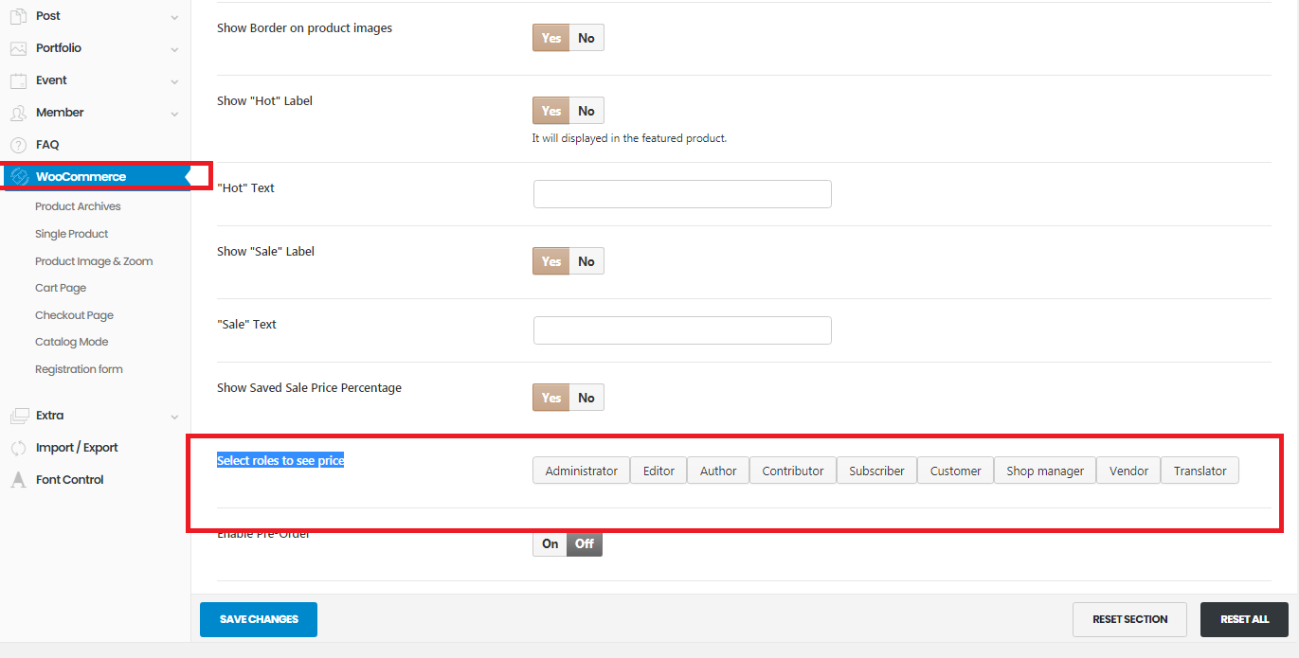
Task: Select the Author role button
Action: coord(718,471)
